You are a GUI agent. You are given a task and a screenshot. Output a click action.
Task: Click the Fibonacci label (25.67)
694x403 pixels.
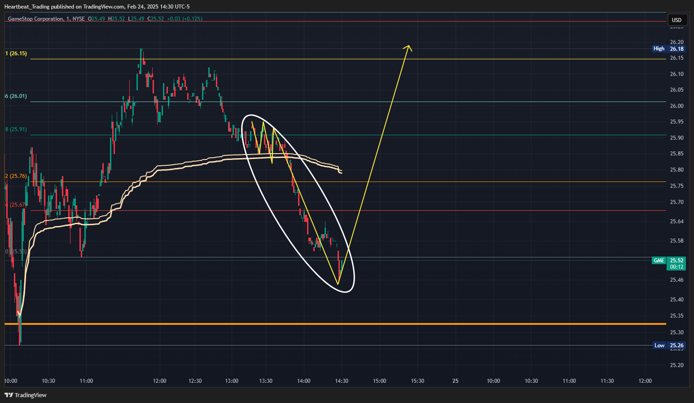[x=16, y=205]
